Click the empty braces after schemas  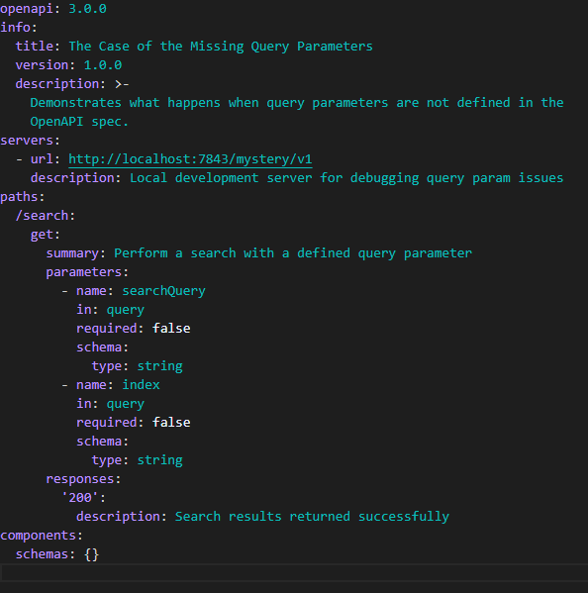coord(91,554)
